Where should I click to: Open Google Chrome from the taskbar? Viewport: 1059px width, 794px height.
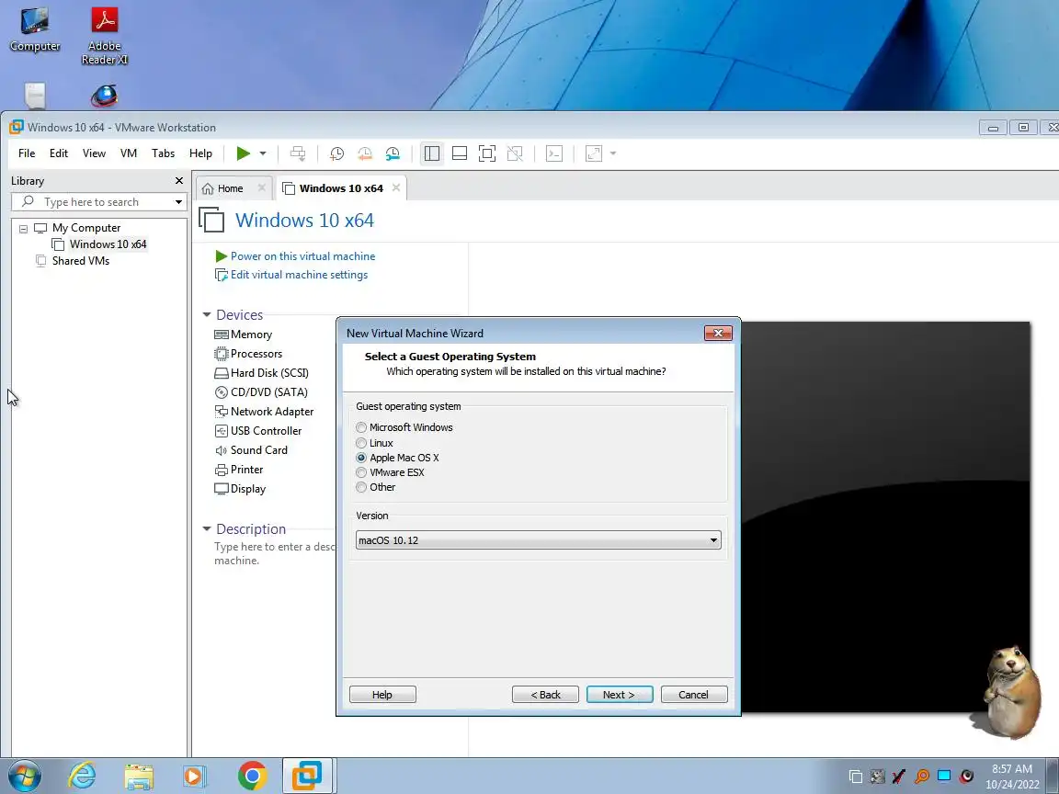(x=252, y=777)
